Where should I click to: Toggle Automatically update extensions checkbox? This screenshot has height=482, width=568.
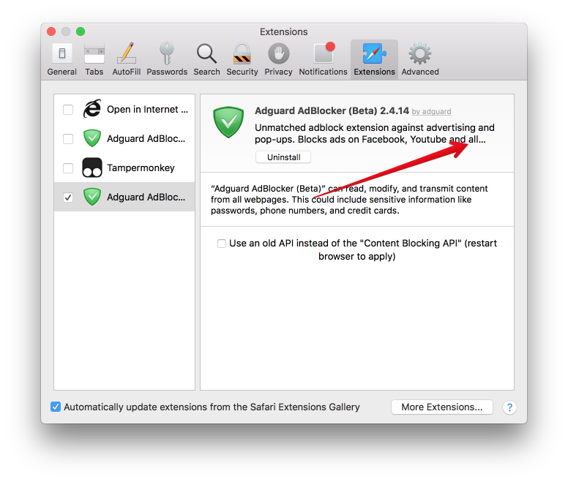click(x=56, y=407)
